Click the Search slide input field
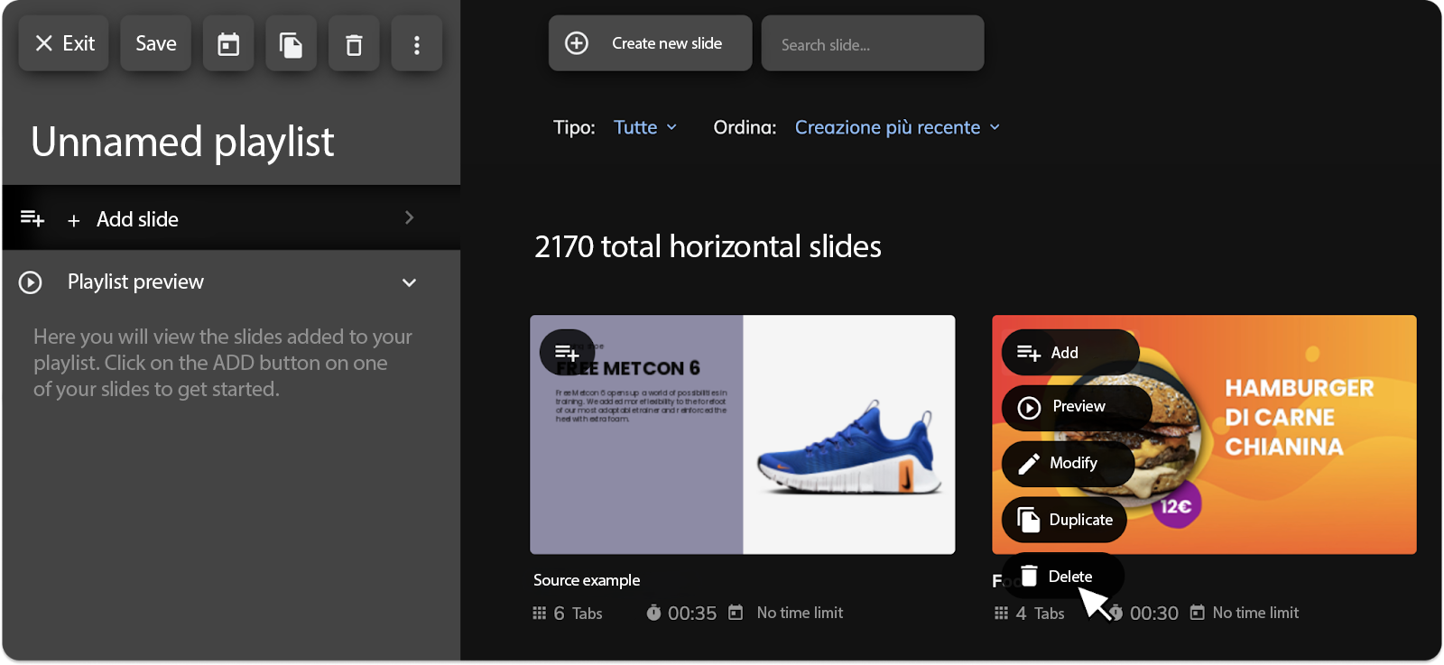1444x665 pixels. click(x=873, y=43)
